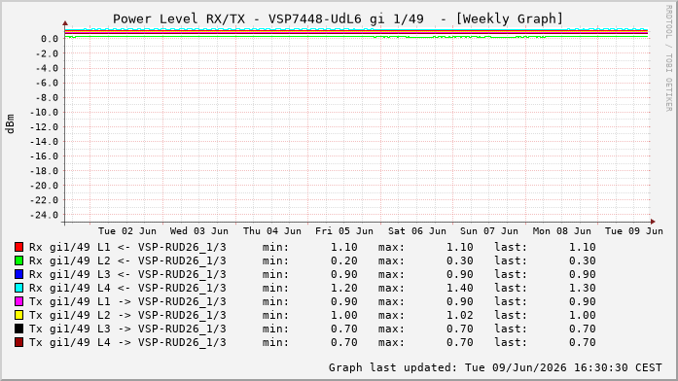678x381 pixels.
Task: Click the black Tx L3 legend swatch
Action: (x=19, y=329)
